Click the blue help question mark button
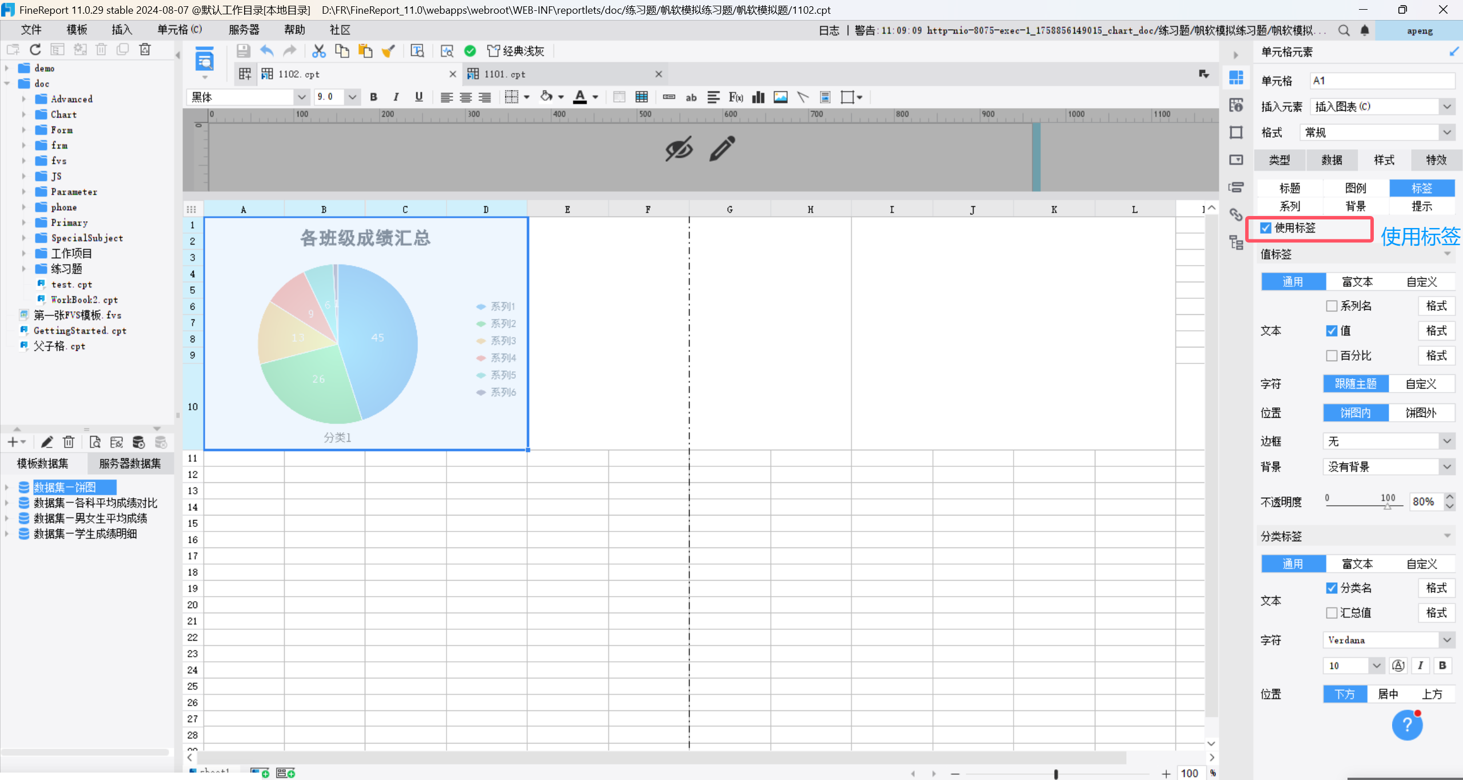This screenshot has width=1463, height=780. pos(1406,725)
